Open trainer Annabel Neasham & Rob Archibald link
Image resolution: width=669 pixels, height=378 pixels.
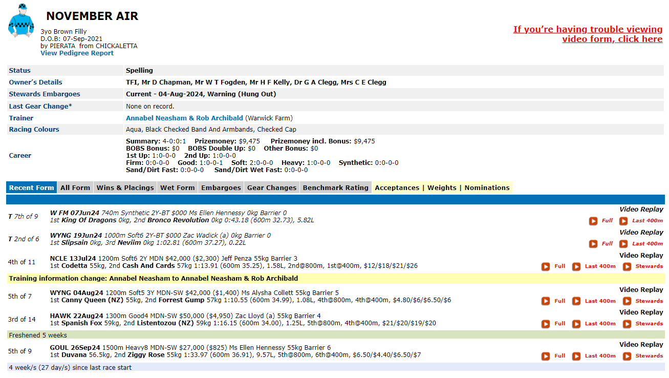tap(184, 118)
